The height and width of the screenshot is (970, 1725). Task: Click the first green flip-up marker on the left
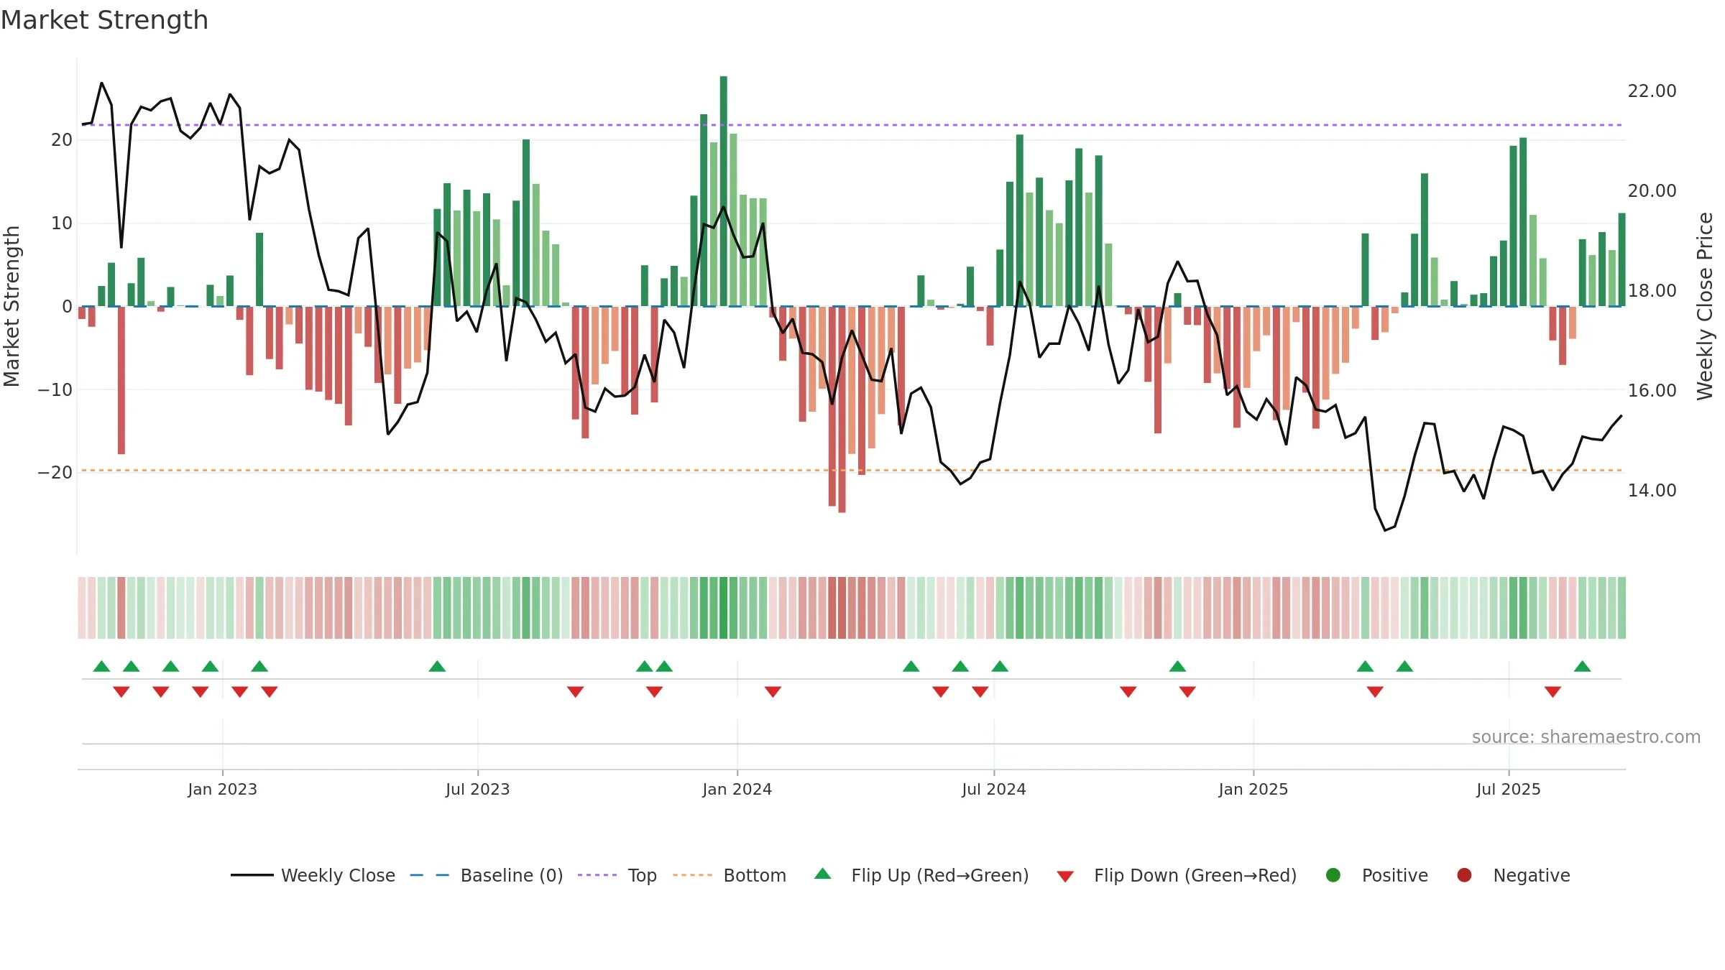[x=101, y=666]
